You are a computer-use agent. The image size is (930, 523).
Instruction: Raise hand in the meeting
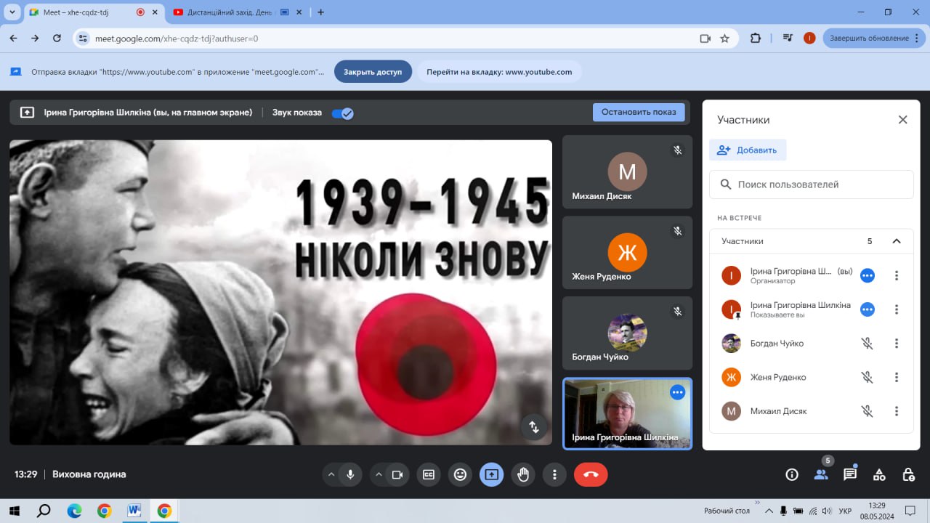[x=523, y=474]
